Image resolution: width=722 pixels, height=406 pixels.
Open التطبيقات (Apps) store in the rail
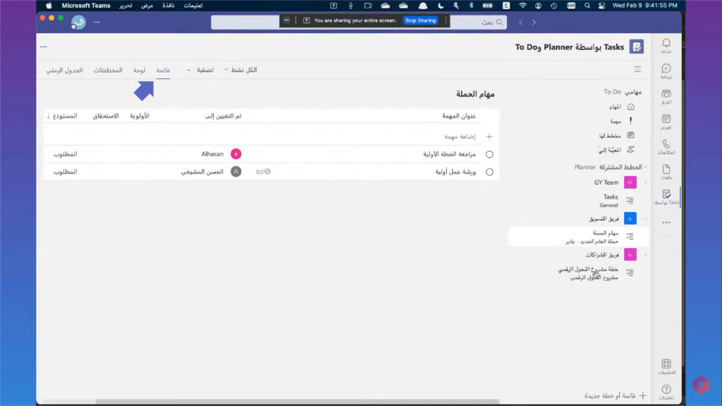coord(666,367)
